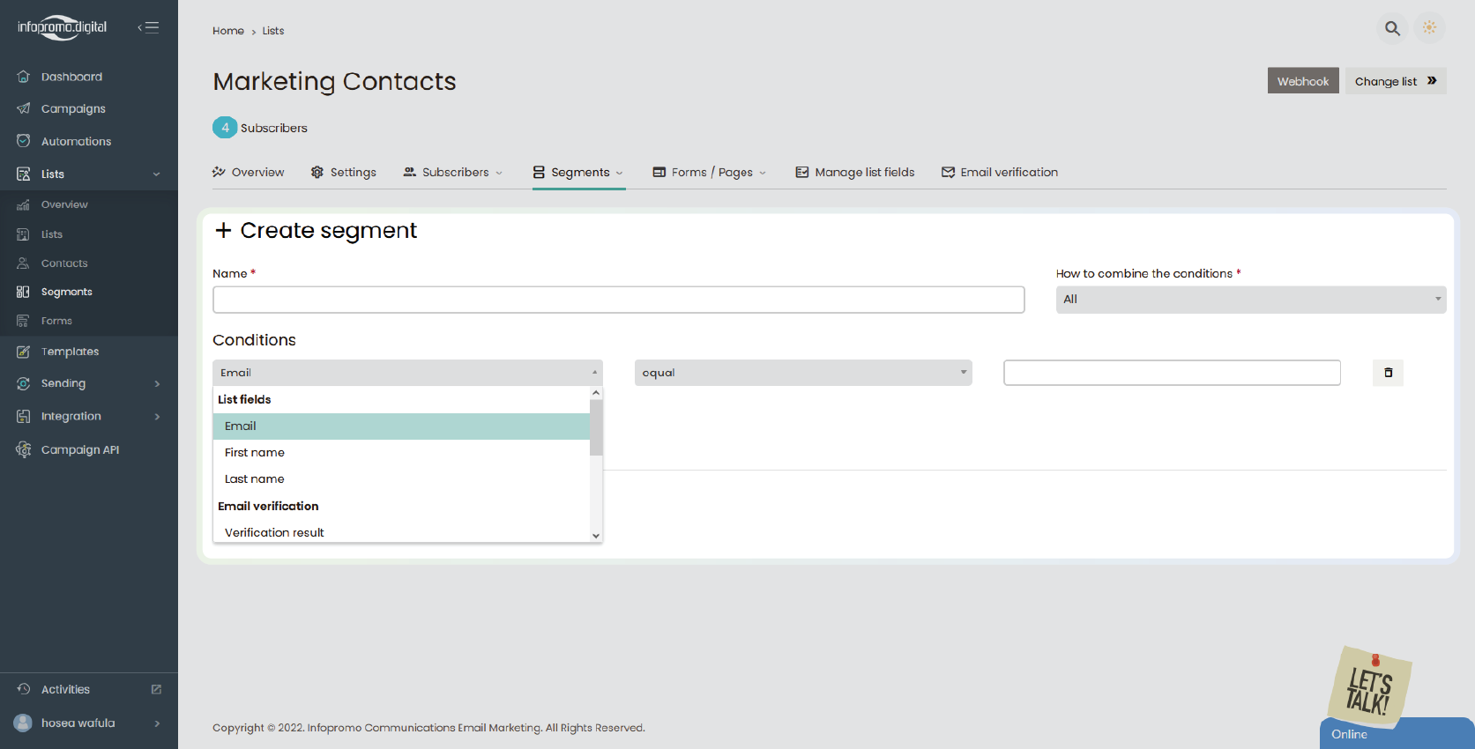The width and height of the screenshot is (1475, 749).
Task: Open the Subscribers tab dropdown
Action: click(x=453, y=172)
